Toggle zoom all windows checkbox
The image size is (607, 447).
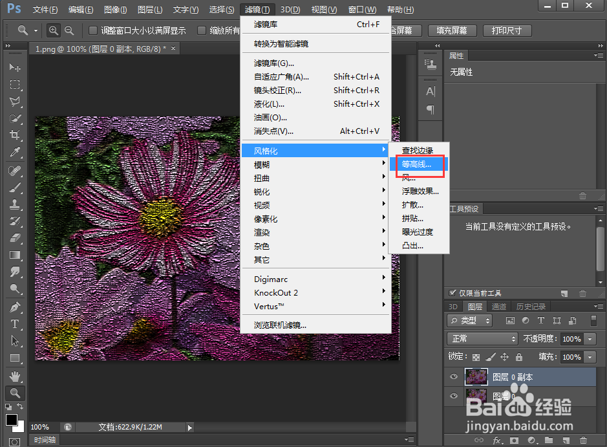201,30
